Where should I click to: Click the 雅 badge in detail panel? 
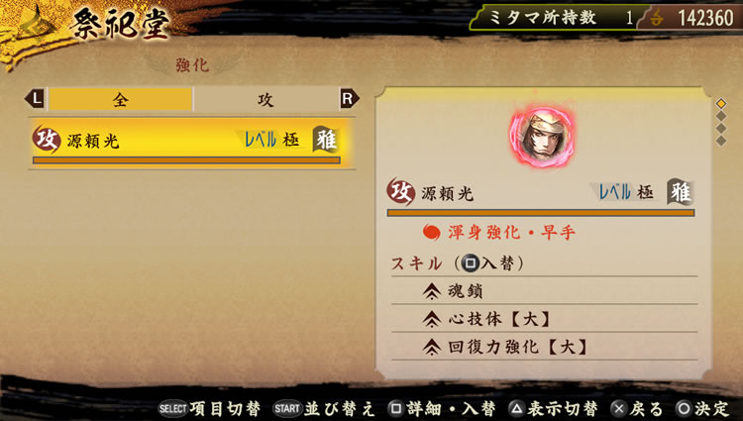681,192
